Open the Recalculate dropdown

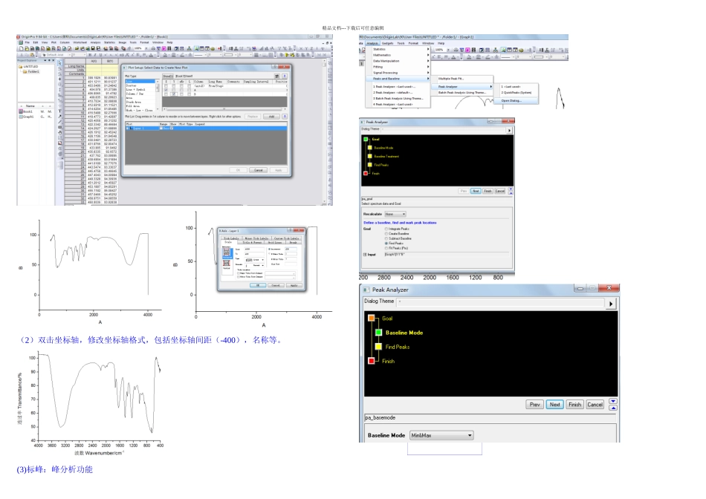[x=394, y=213]
